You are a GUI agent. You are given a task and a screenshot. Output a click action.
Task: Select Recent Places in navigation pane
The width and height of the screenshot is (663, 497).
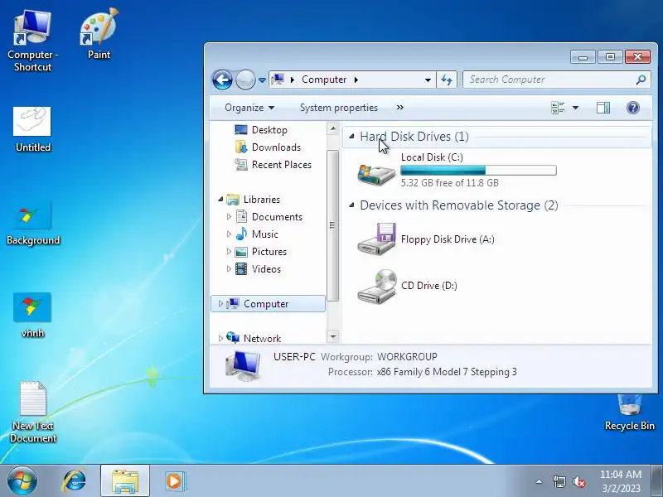(x=282, y=165)
